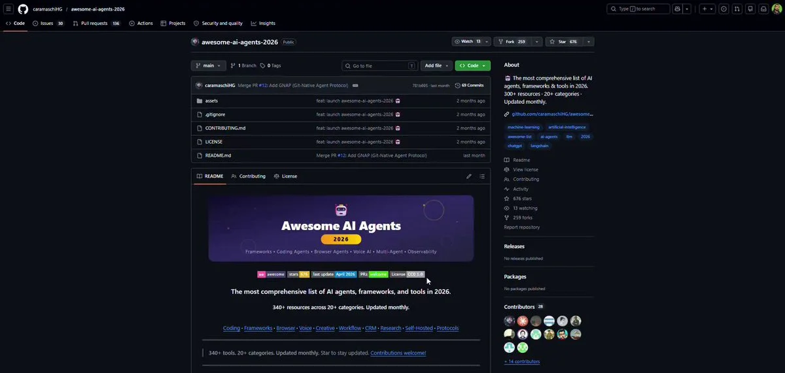Click the caramaschiHG owner breadcrumb

[48, 9]
